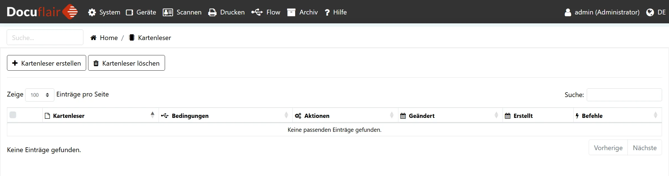Click the Scannen ID card icon
Image resolution: width=669 pixels, height=176 pixels.
point(168,13)
